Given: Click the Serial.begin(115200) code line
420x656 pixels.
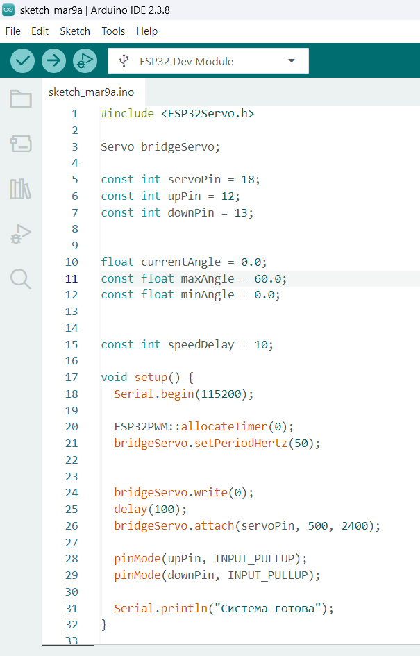Looking at the screenshot, I should click(184, 394).
